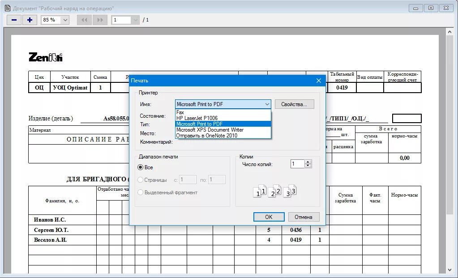Viewport: 458px width, 278px height.
Task: Open the 85 % zoom dropdown
Action: point(65,20)
